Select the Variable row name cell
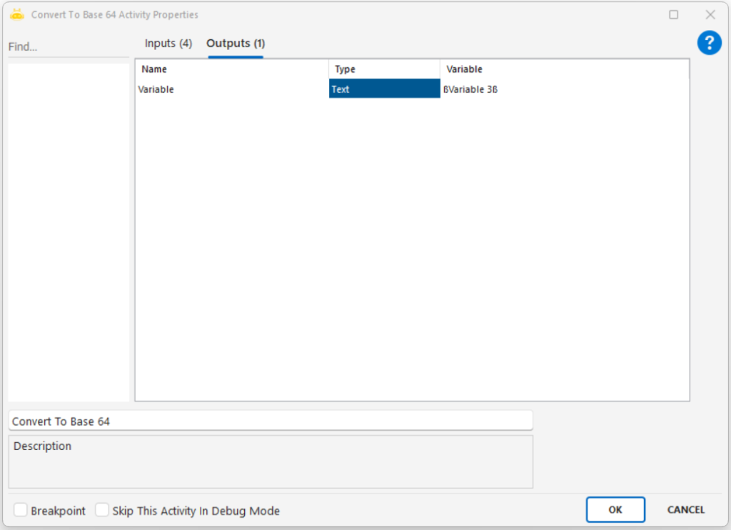Viewport: 731px width, 530px height. [x=231, y=89]
